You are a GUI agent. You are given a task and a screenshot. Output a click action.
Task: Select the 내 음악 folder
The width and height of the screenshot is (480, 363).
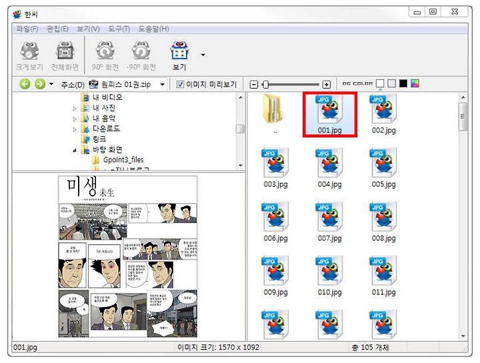click(x=104, y=118)
